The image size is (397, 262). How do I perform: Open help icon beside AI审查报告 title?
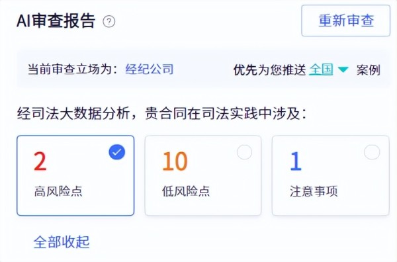point(109,22)
